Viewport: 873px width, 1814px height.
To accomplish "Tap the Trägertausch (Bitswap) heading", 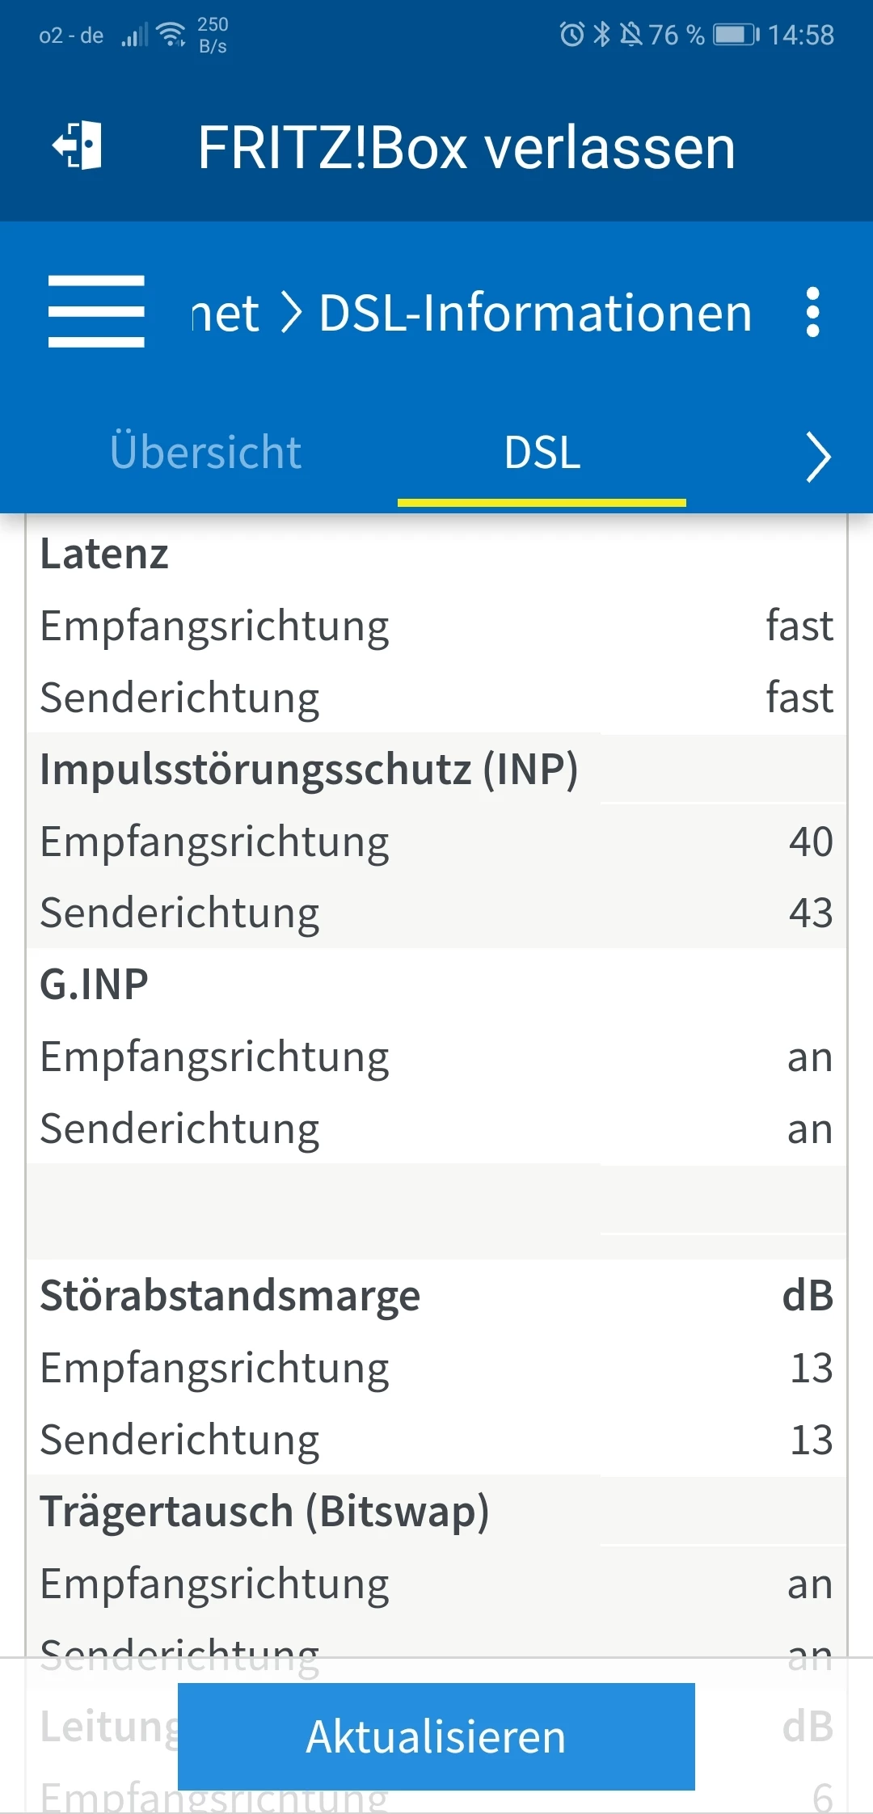I will click(264, 1512).
